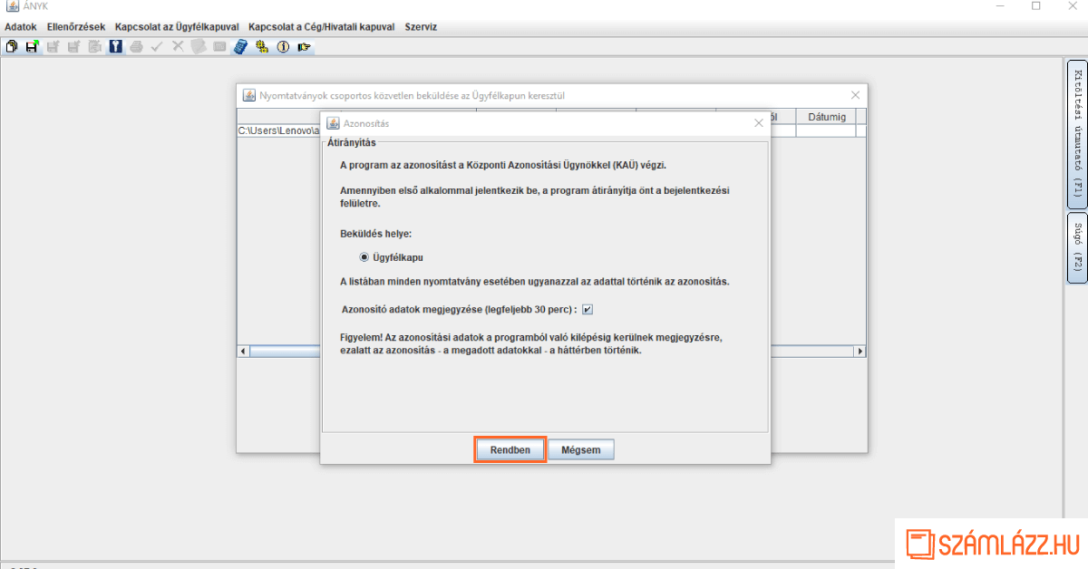This screenshot has width=1088, height=569.
Task: Click the round info icon
Action: (283, 47)
